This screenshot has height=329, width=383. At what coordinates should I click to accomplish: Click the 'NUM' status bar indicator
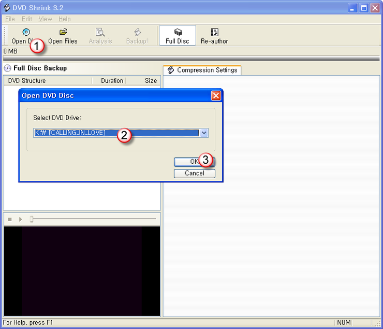[344, 322]
